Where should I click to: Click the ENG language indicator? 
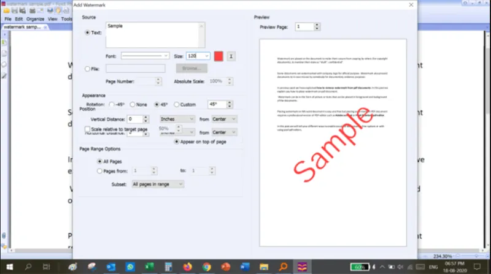(x=433, y=267)
